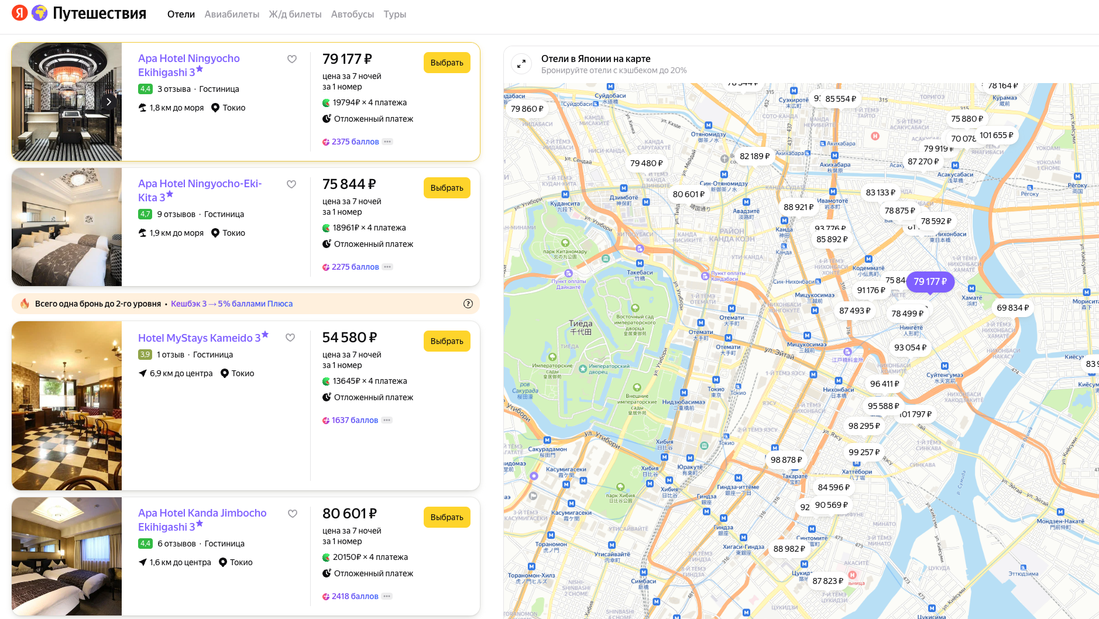This screenshot has height=619, width=1099.
Task: Open Apa Hotel Kanda Jimbocho room photo
Action: point(67,556)
